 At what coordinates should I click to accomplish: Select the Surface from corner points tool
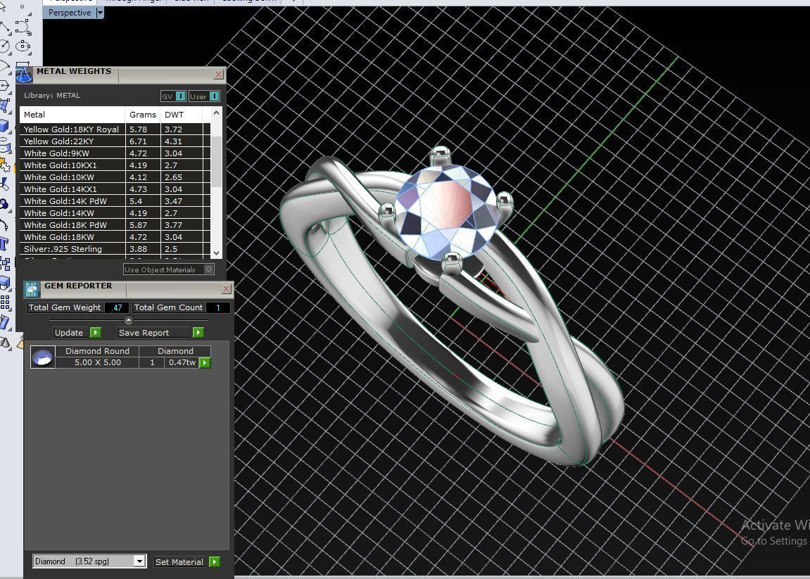(5, 106)
